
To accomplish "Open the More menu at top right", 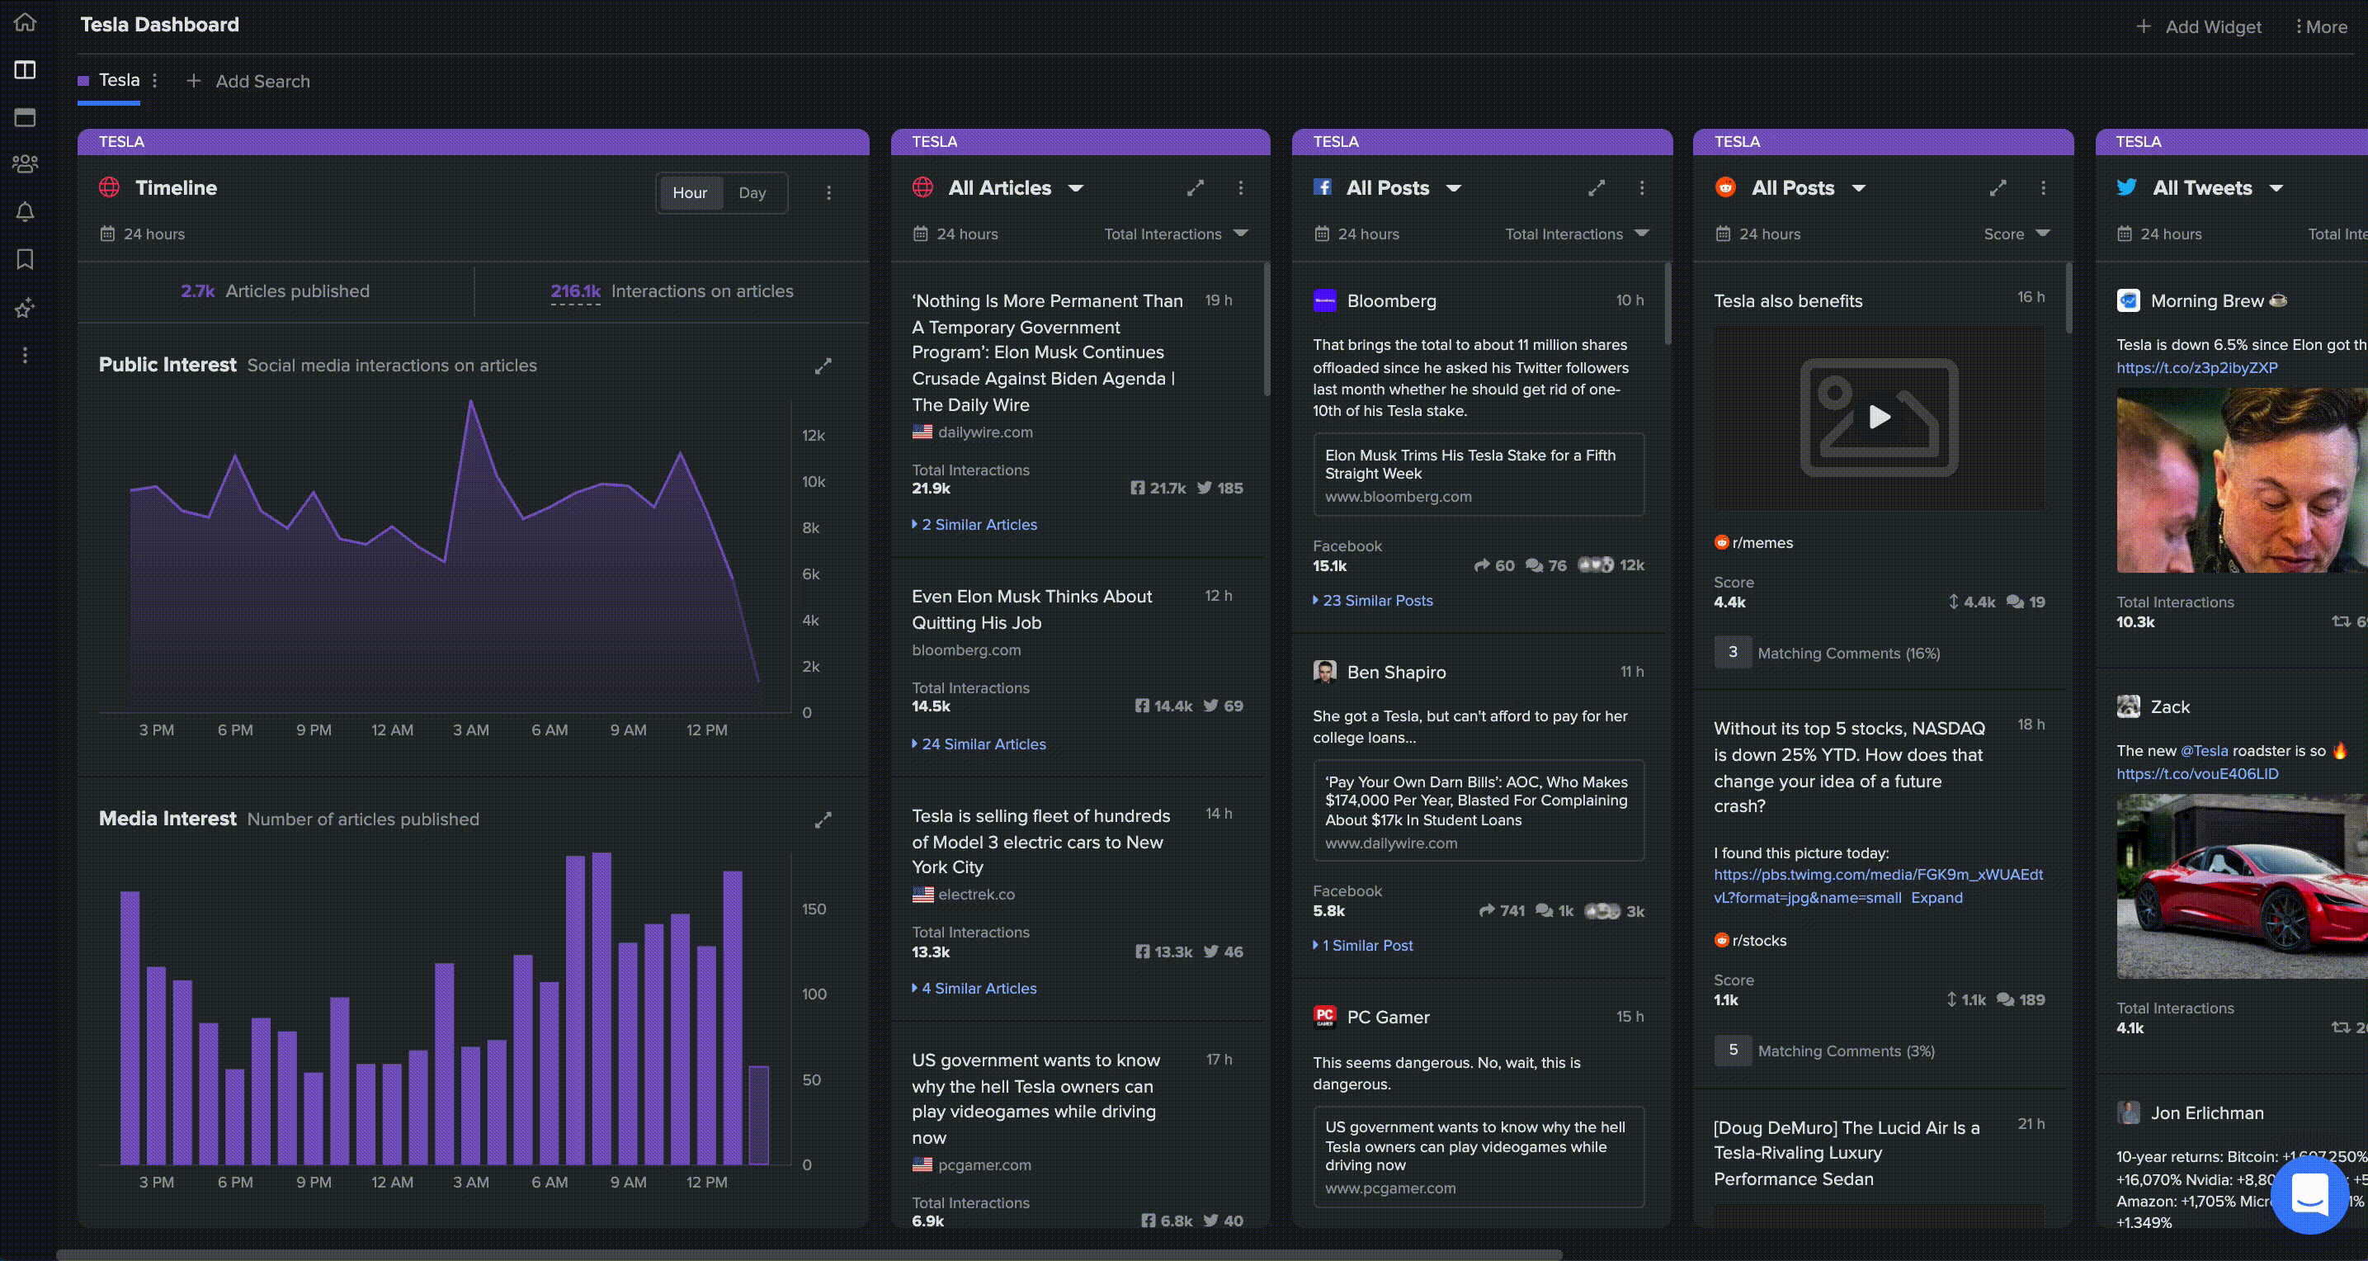I will [2321, 26].
